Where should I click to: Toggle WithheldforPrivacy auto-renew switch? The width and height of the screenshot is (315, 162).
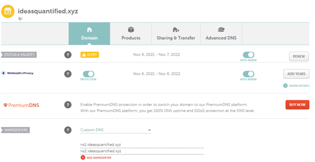(x=249, y=74)
